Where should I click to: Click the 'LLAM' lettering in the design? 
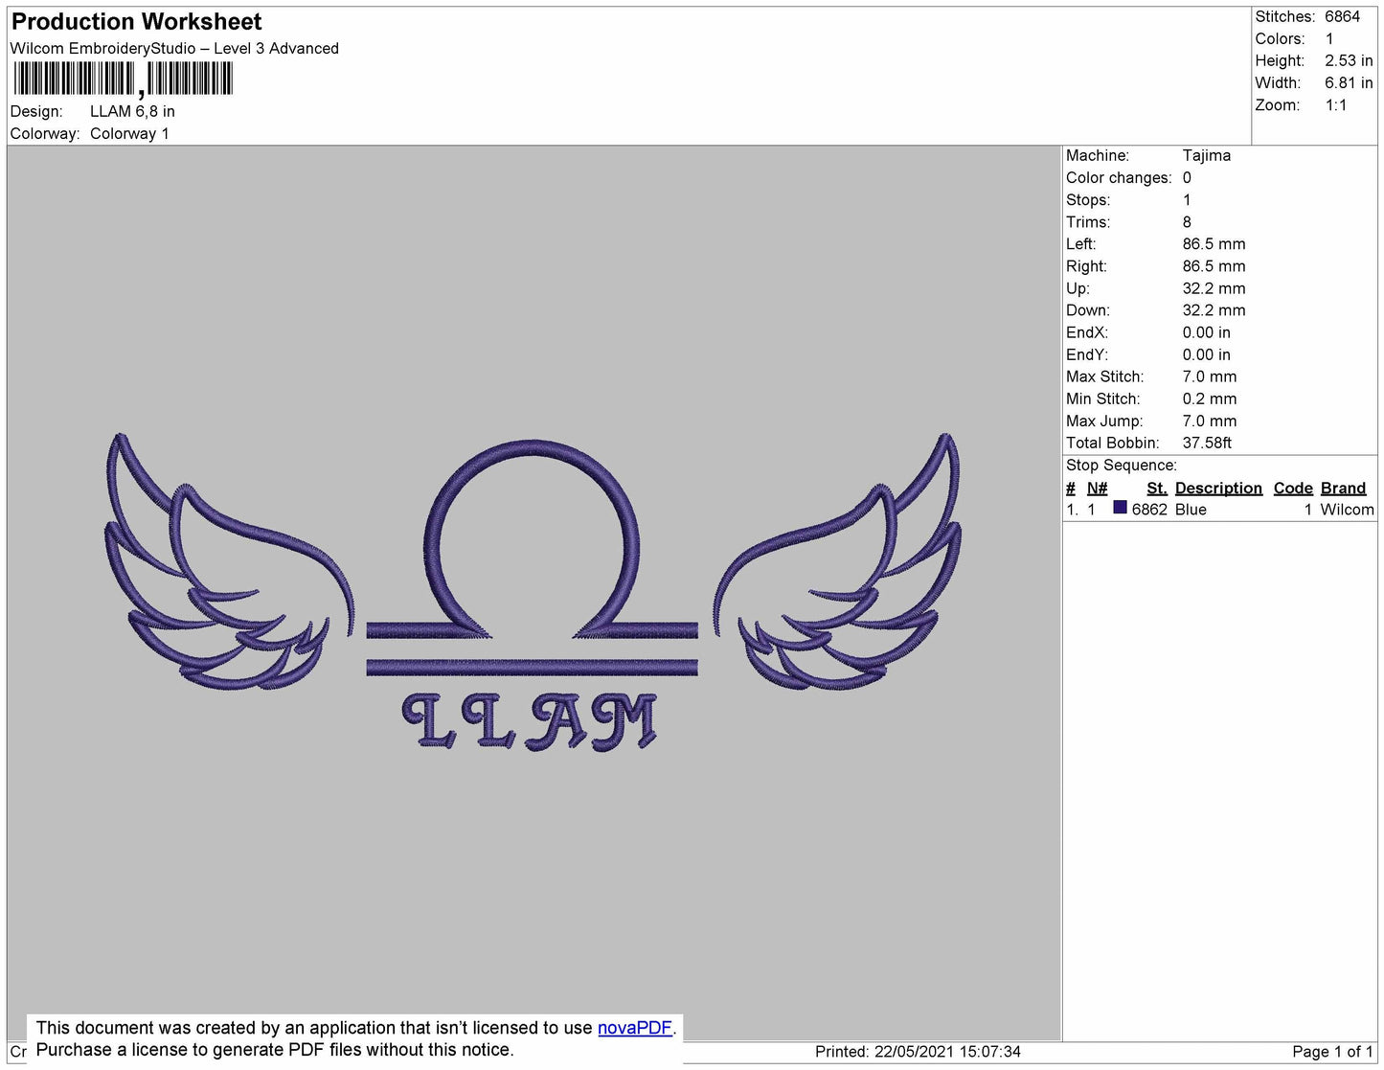(x=530, y=721)
